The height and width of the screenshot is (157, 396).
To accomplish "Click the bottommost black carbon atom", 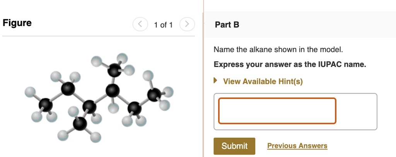I will [x=80, y=124].
